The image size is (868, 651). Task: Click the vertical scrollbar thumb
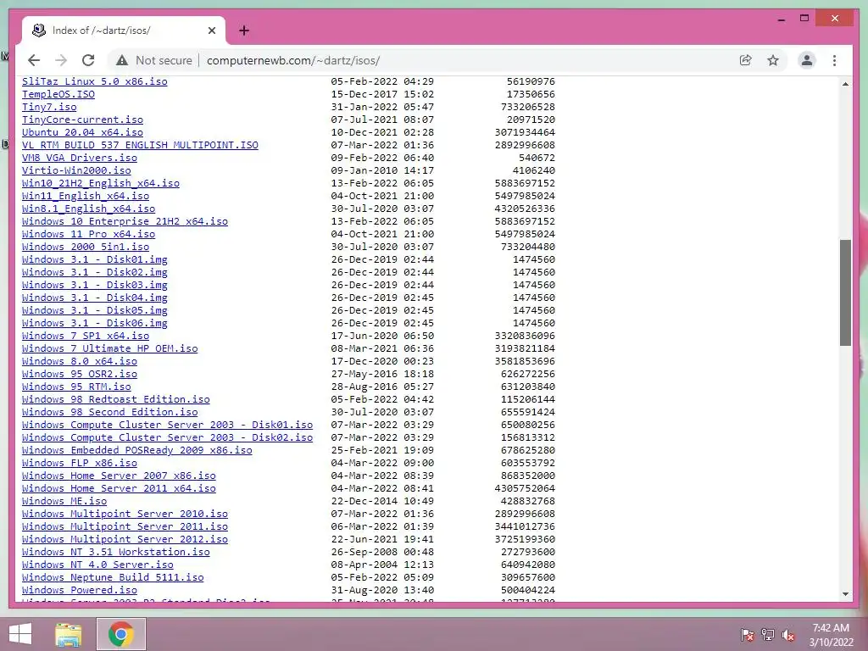[845, 292]
